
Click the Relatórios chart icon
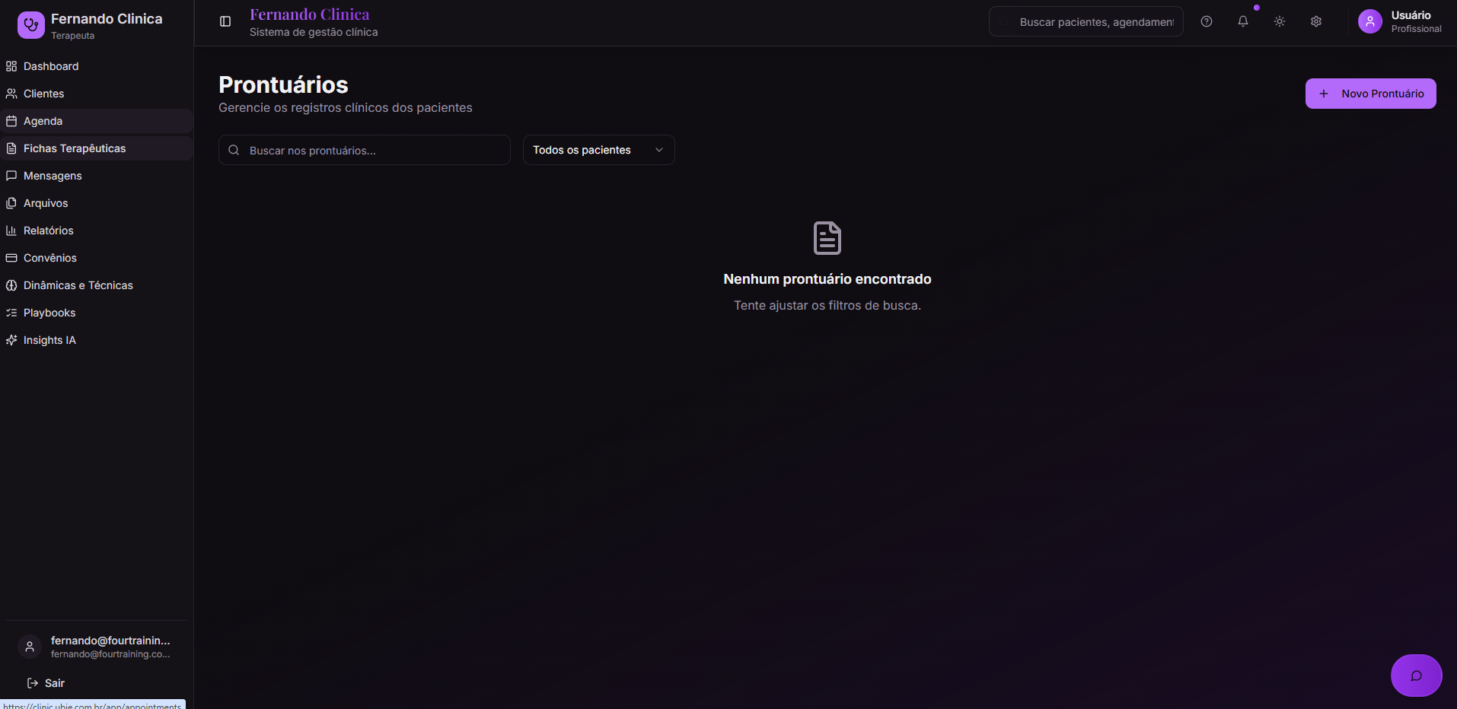11,231
